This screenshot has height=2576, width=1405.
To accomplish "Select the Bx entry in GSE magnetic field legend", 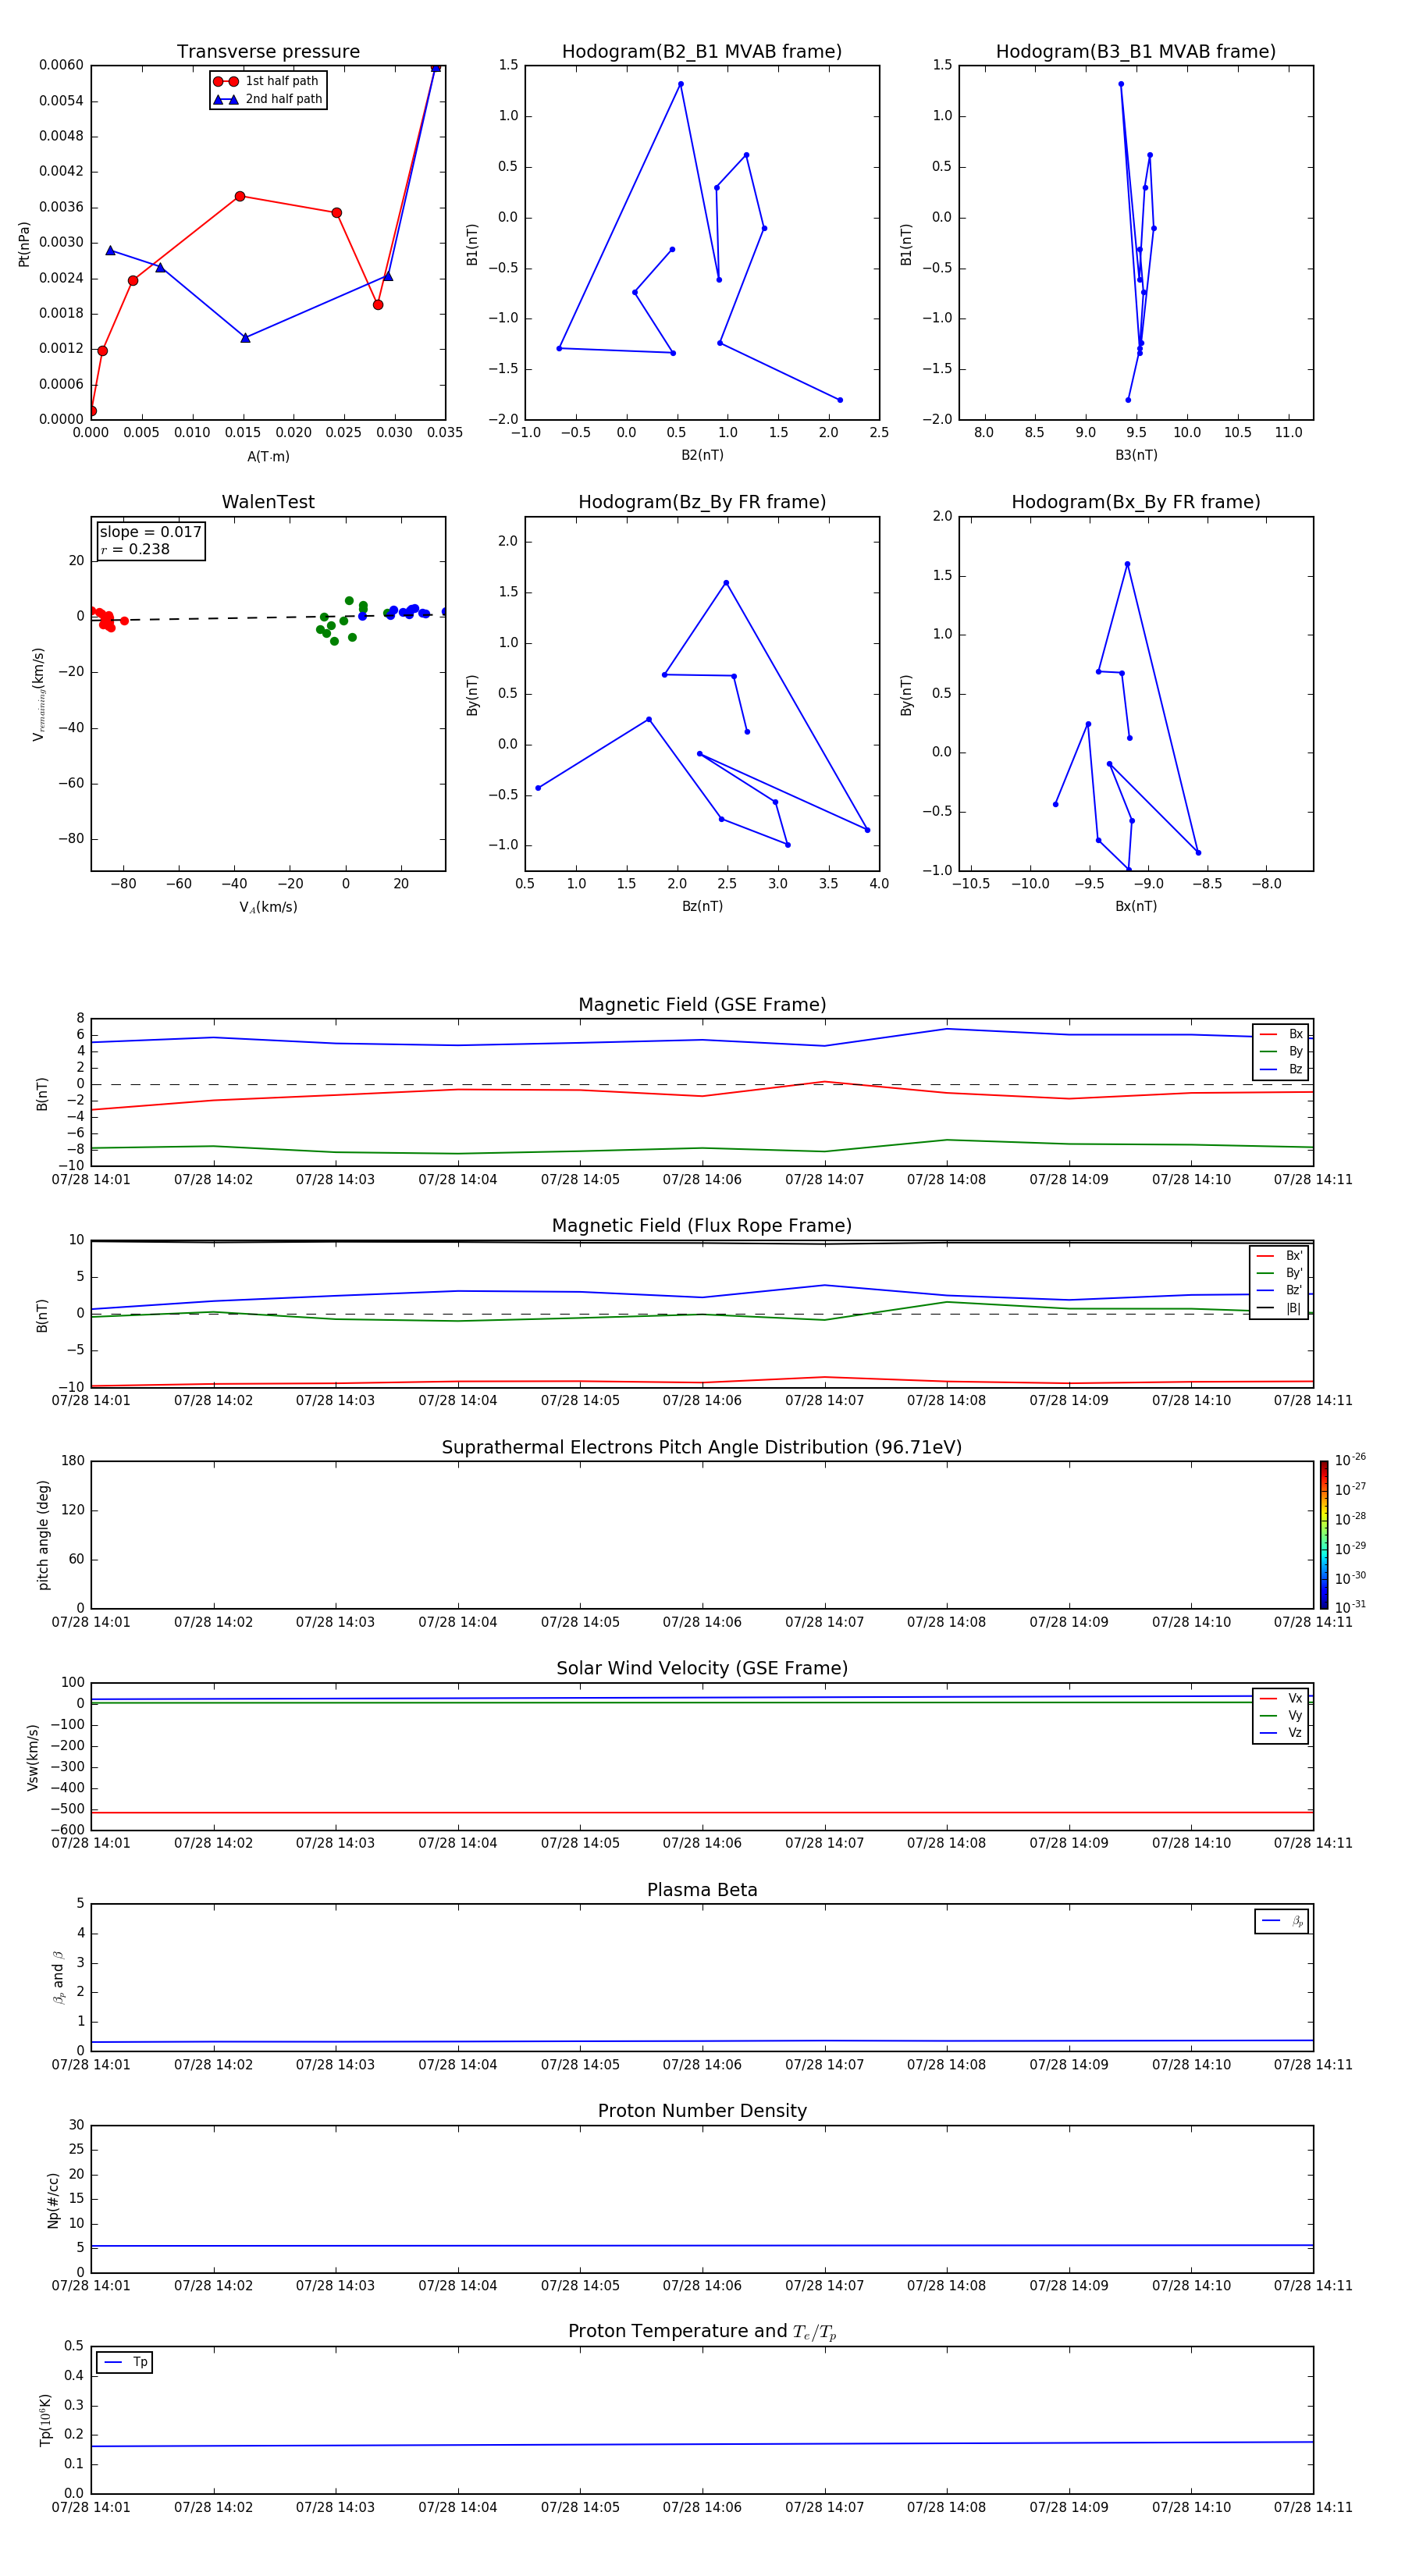I will tap(1281, 1034).
